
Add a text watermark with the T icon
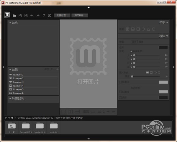(128, 29)
